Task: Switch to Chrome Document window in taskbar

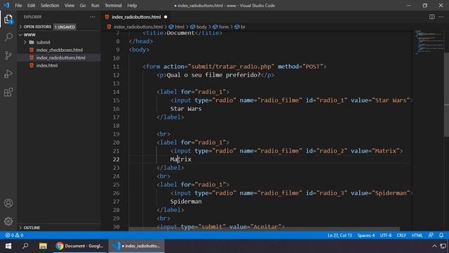Action: 80,246
